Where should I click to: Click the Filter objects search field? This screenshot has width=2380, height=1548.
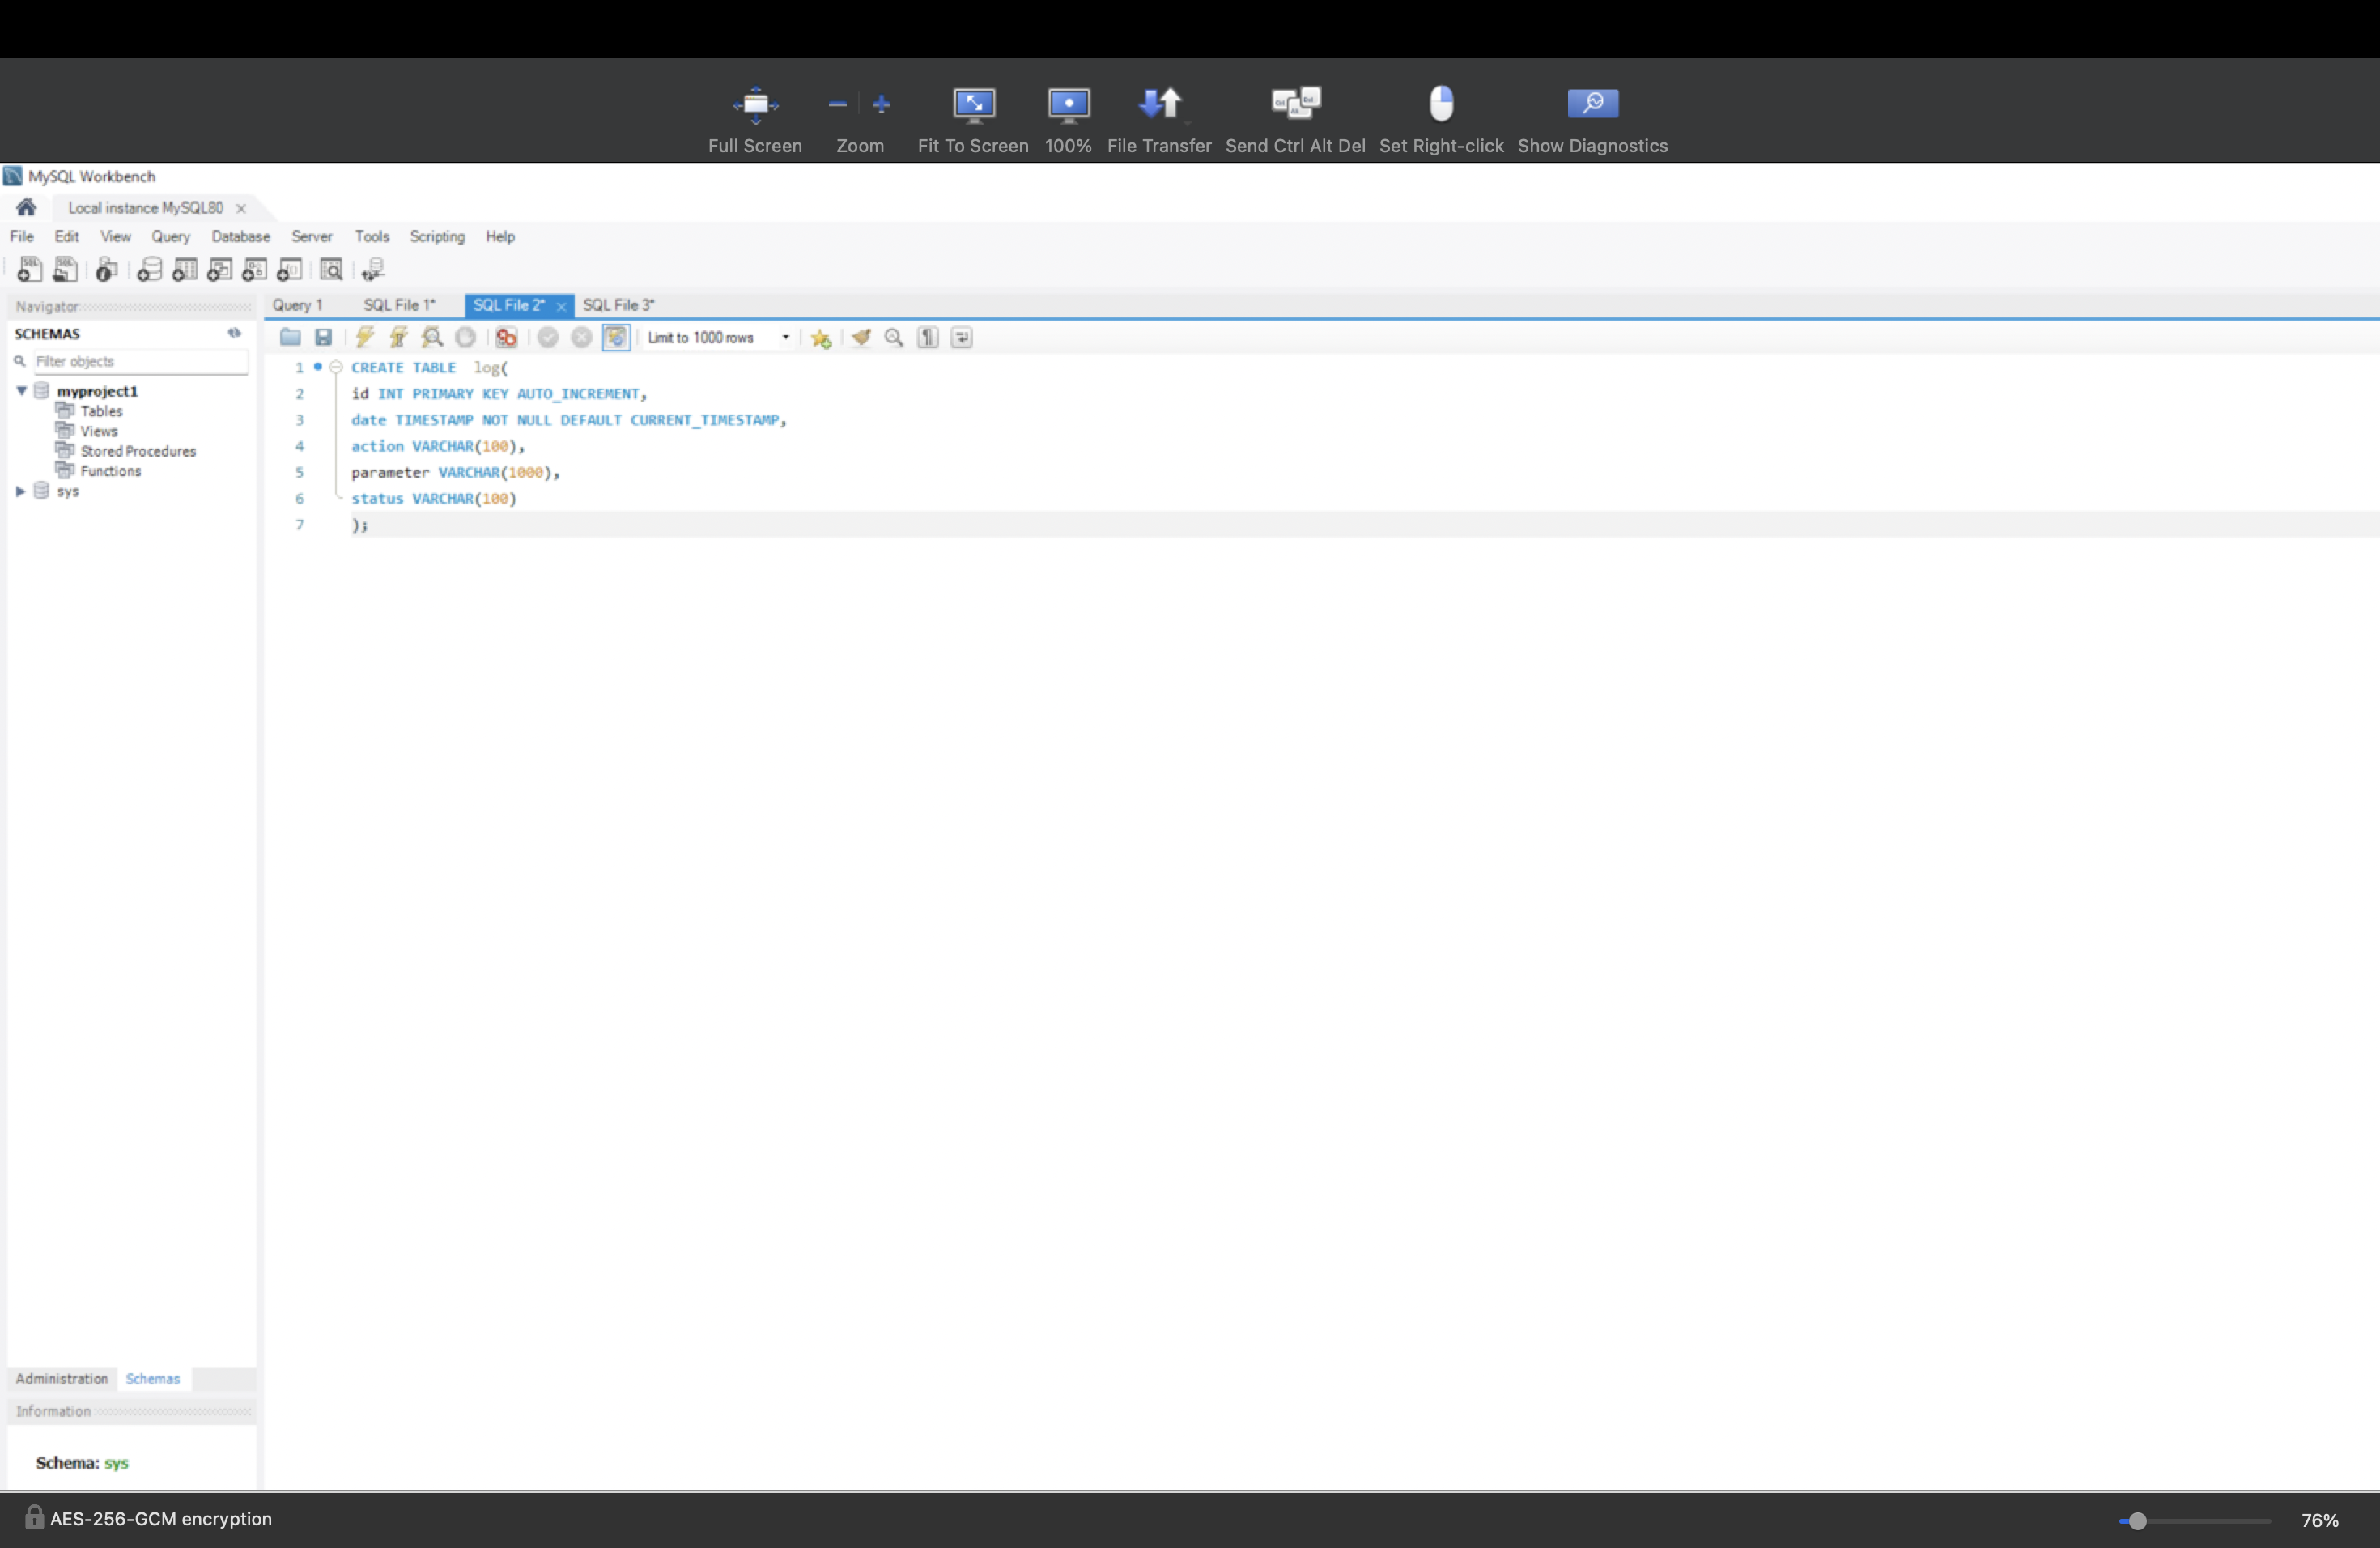point(140,361)
